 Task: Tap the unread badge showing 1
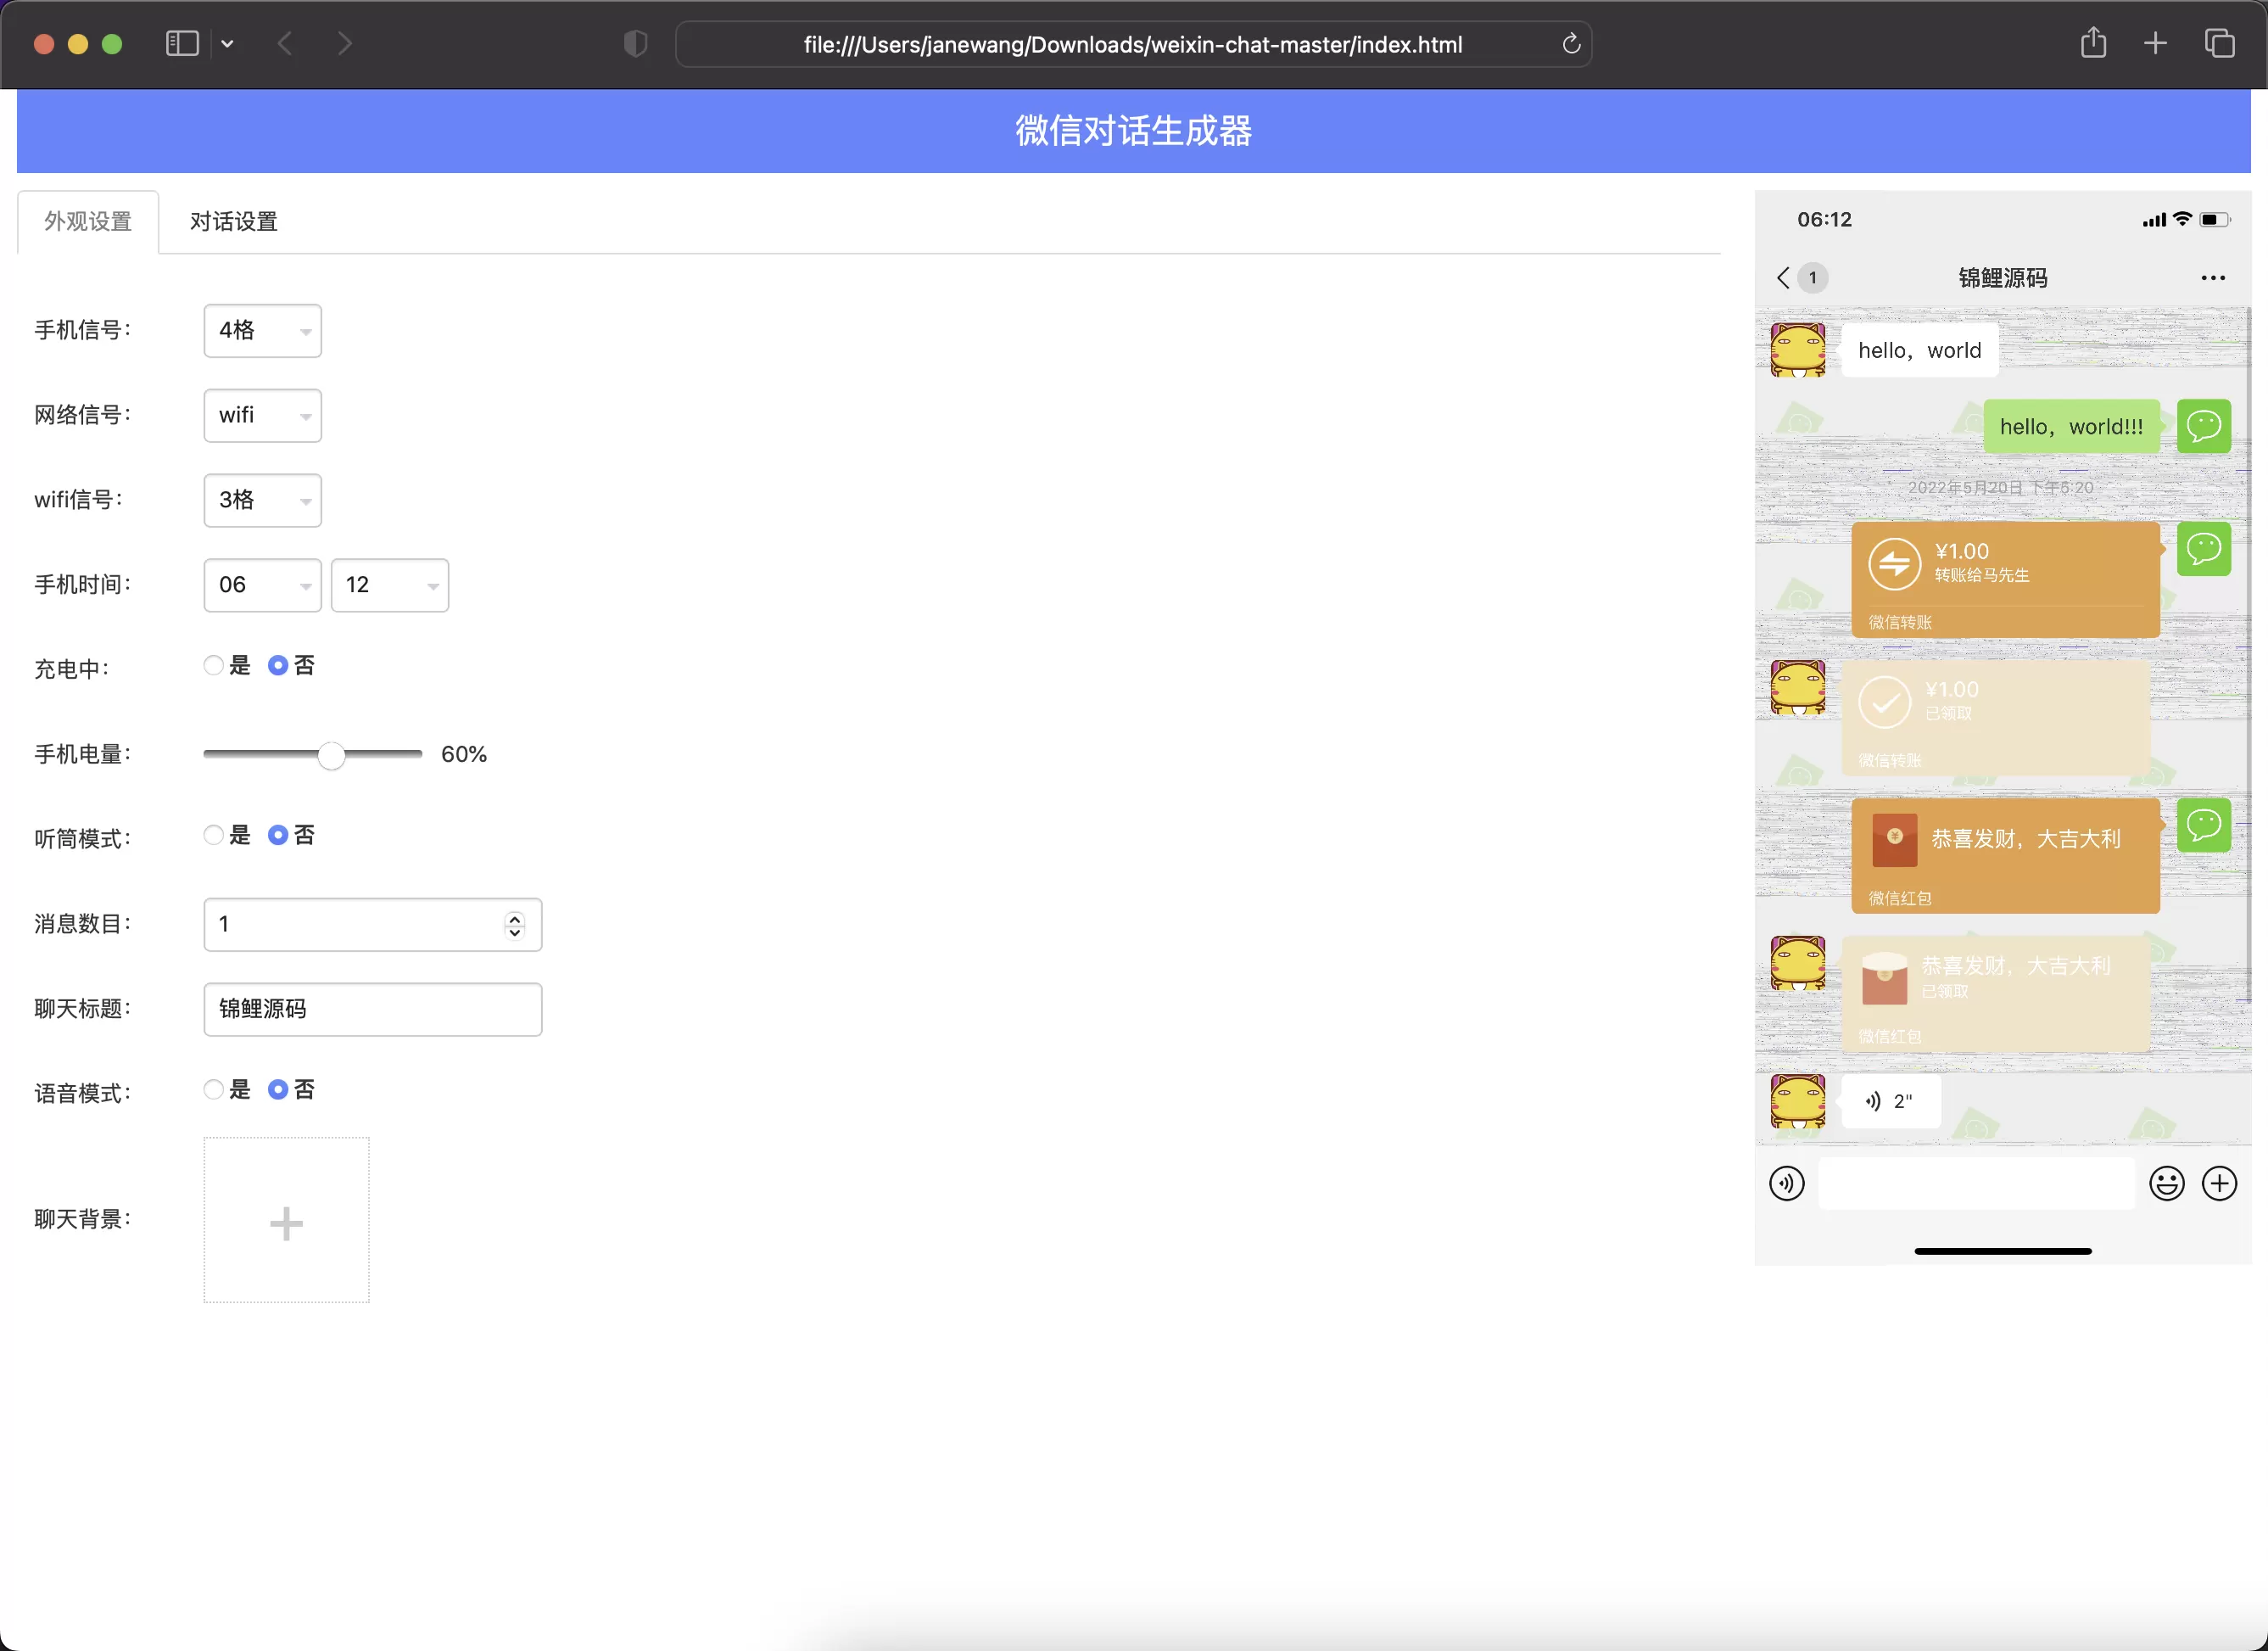pos(1812,278)
